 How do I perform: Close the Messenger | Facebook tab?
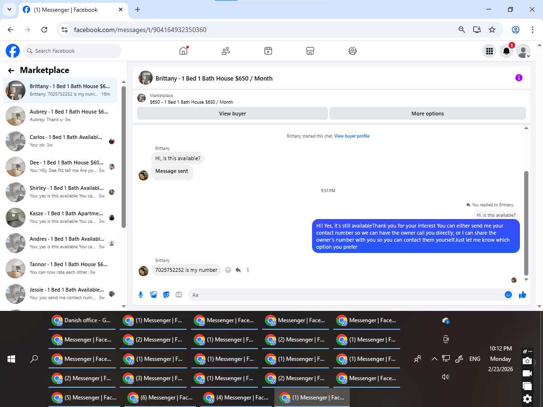tap(121, 10)
